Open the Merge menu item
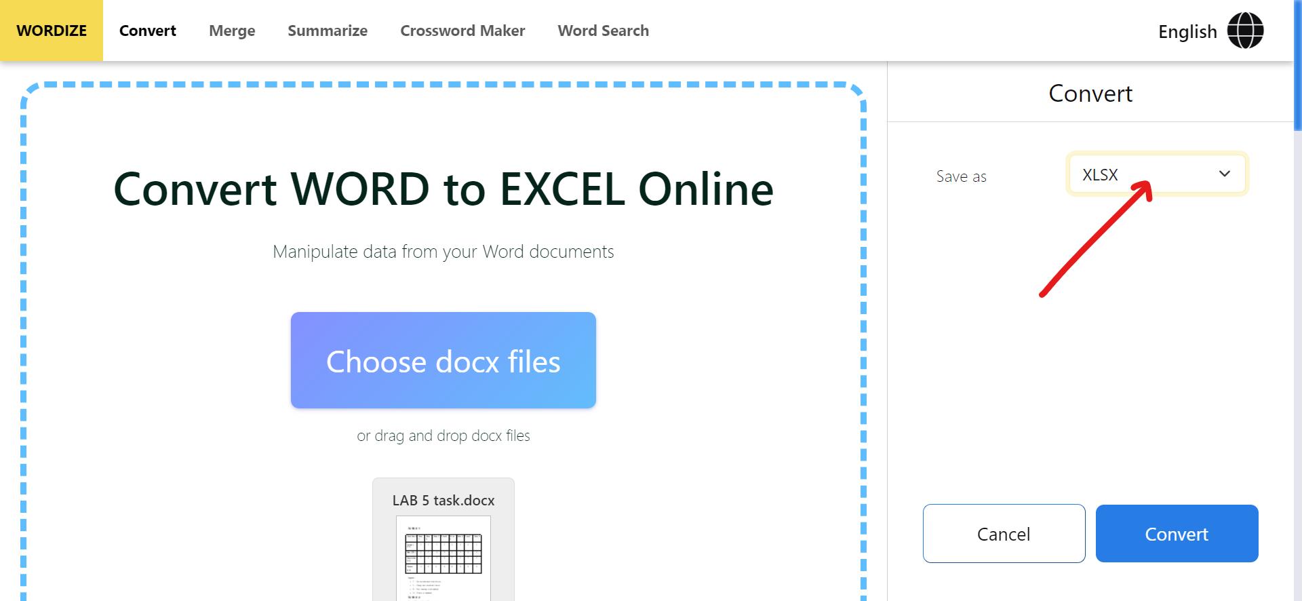The image size is (1302, 601). (x=232, y=31)
